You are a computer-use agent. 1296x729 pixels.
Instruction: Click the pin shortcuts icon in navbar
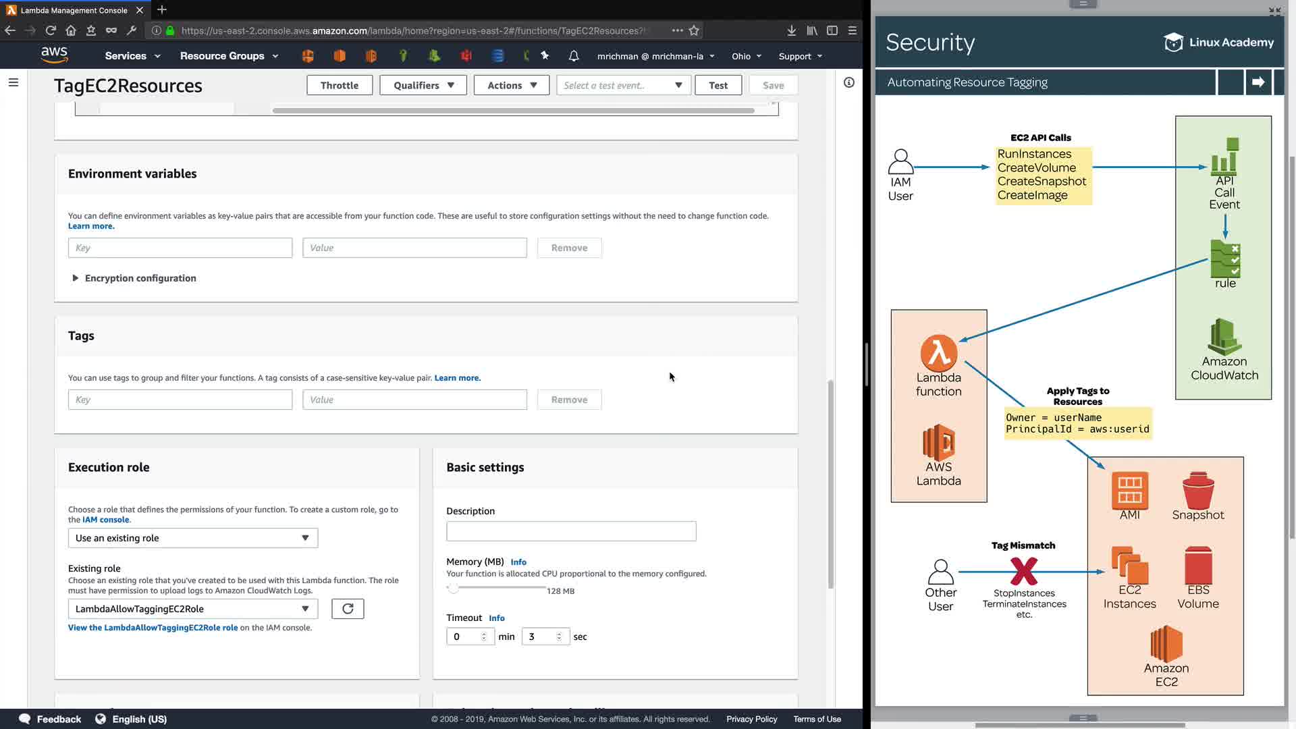click(545, 56)
